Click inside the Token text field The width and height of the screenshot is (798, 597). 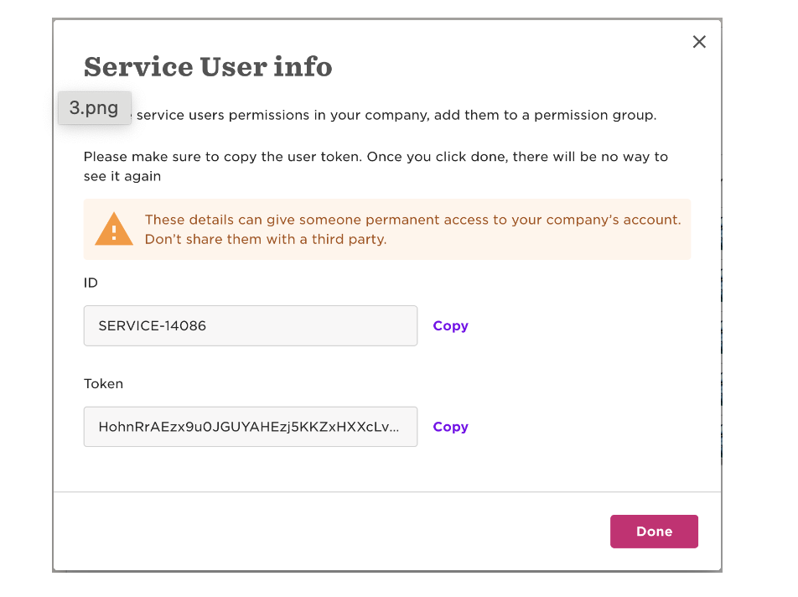point(250,426)
